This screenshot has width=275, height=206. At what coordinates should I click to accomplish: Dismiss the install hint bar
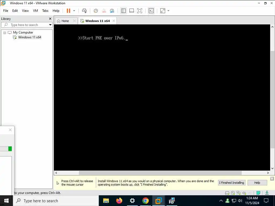[x=272, y=179]
